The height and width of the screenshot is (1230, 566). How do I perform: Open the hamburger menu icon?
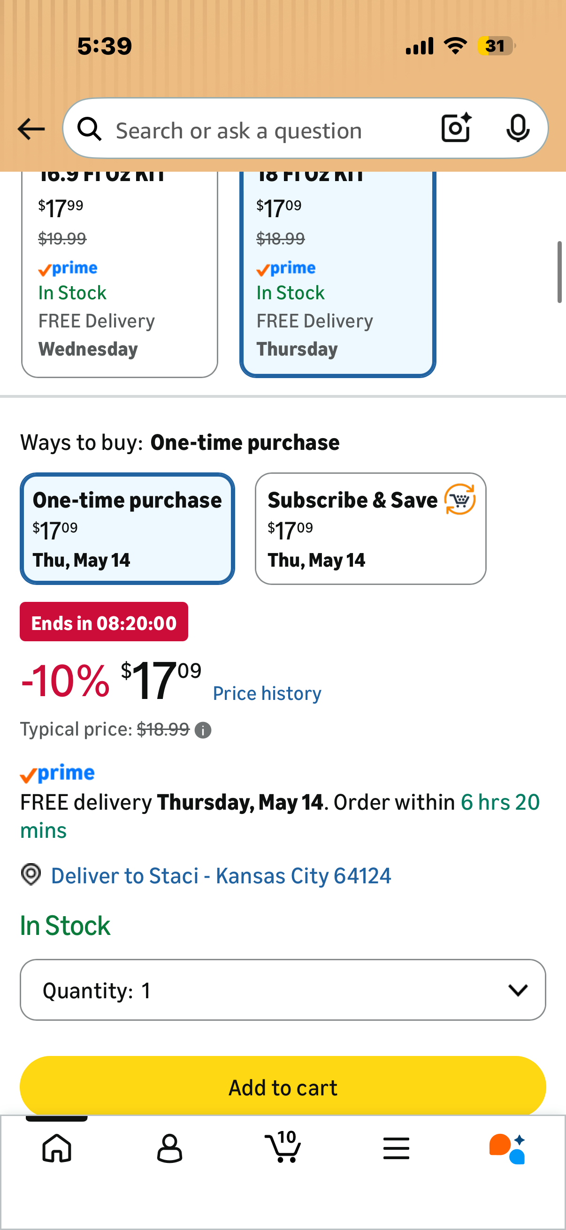(x=396, y=1148)
